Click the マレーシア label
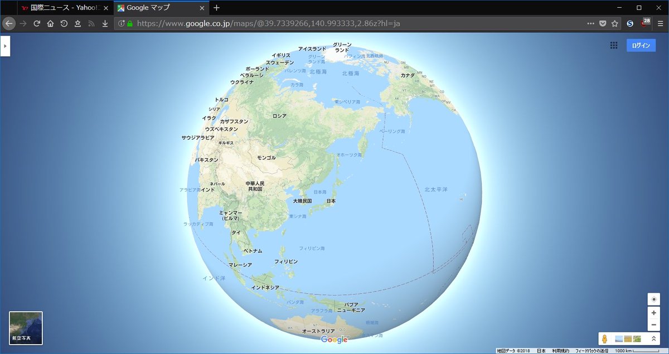The width and height of the screenshot is (669, 354). (x=240, y=265)
